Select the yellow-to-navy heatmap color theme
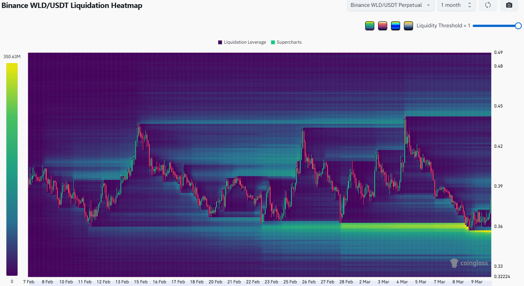524x286 pixels. click(x=408, y=26)
